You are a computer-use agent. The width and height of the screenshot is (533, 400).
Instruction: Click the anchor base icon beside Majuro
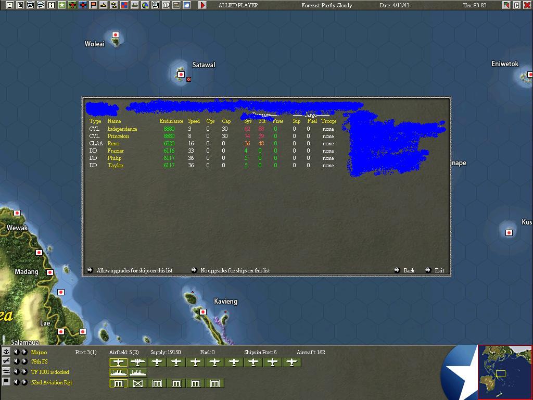pos(6,352)
